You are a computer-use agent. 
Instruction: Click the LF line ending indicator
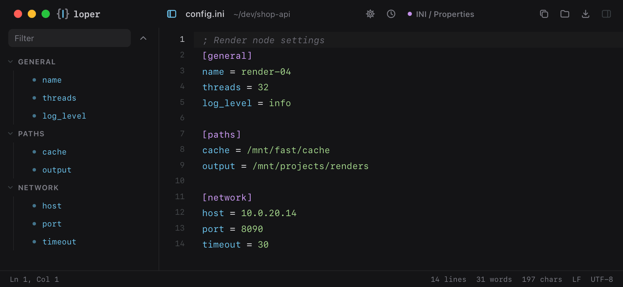click(576, 279)
